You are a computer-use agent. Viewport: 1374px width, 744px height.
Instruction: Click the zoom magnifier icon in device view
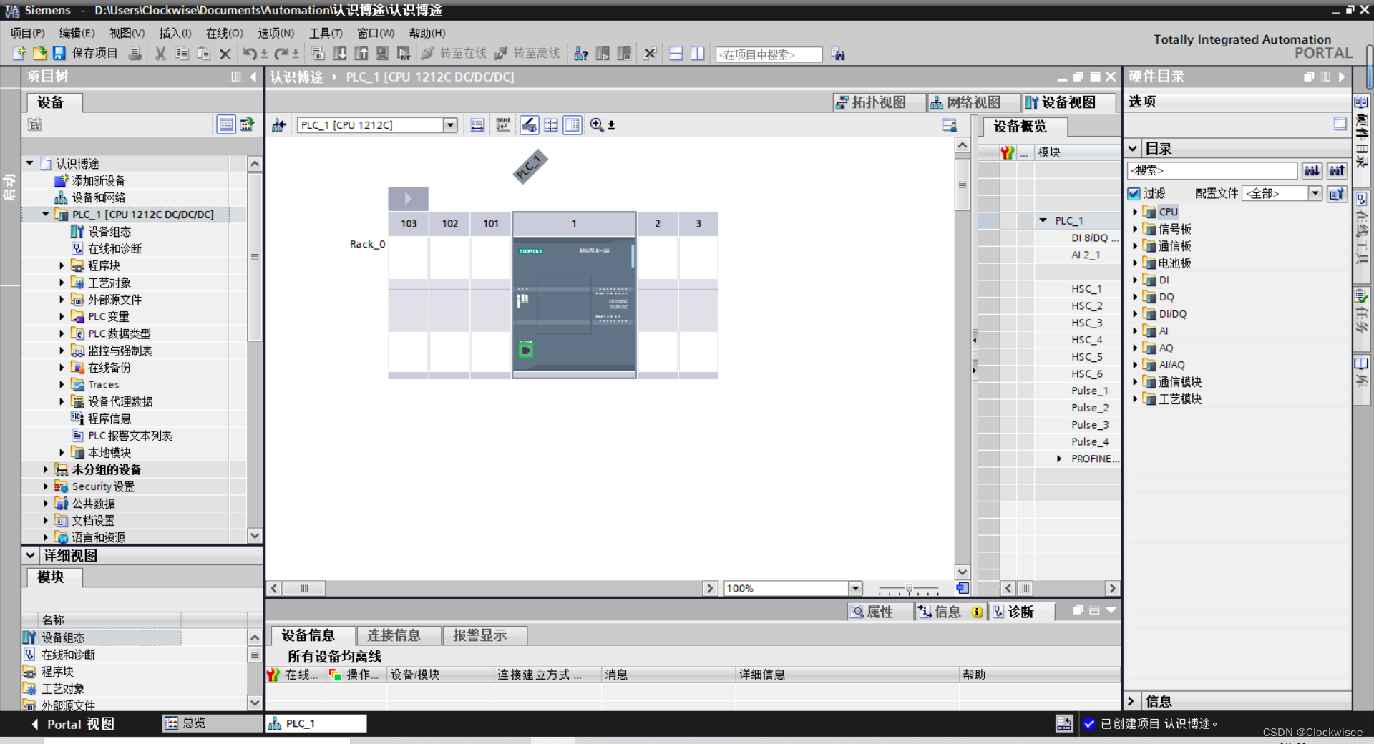(x=597, y=125)
